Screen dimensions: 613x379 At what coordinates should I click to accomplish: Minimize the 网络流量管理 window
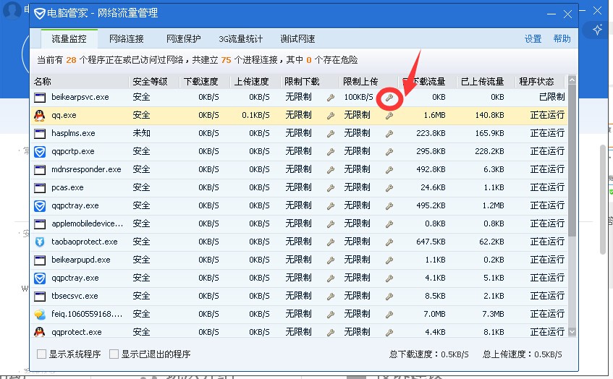tap(551, 14)
